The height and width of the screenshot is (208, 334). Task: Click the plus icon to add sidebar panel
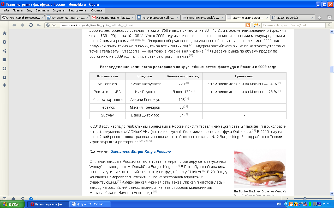[4, 85]
